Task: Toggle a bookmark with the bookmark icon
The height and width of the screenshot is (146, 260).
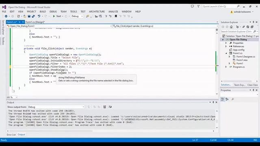Action: pos(116,16)
